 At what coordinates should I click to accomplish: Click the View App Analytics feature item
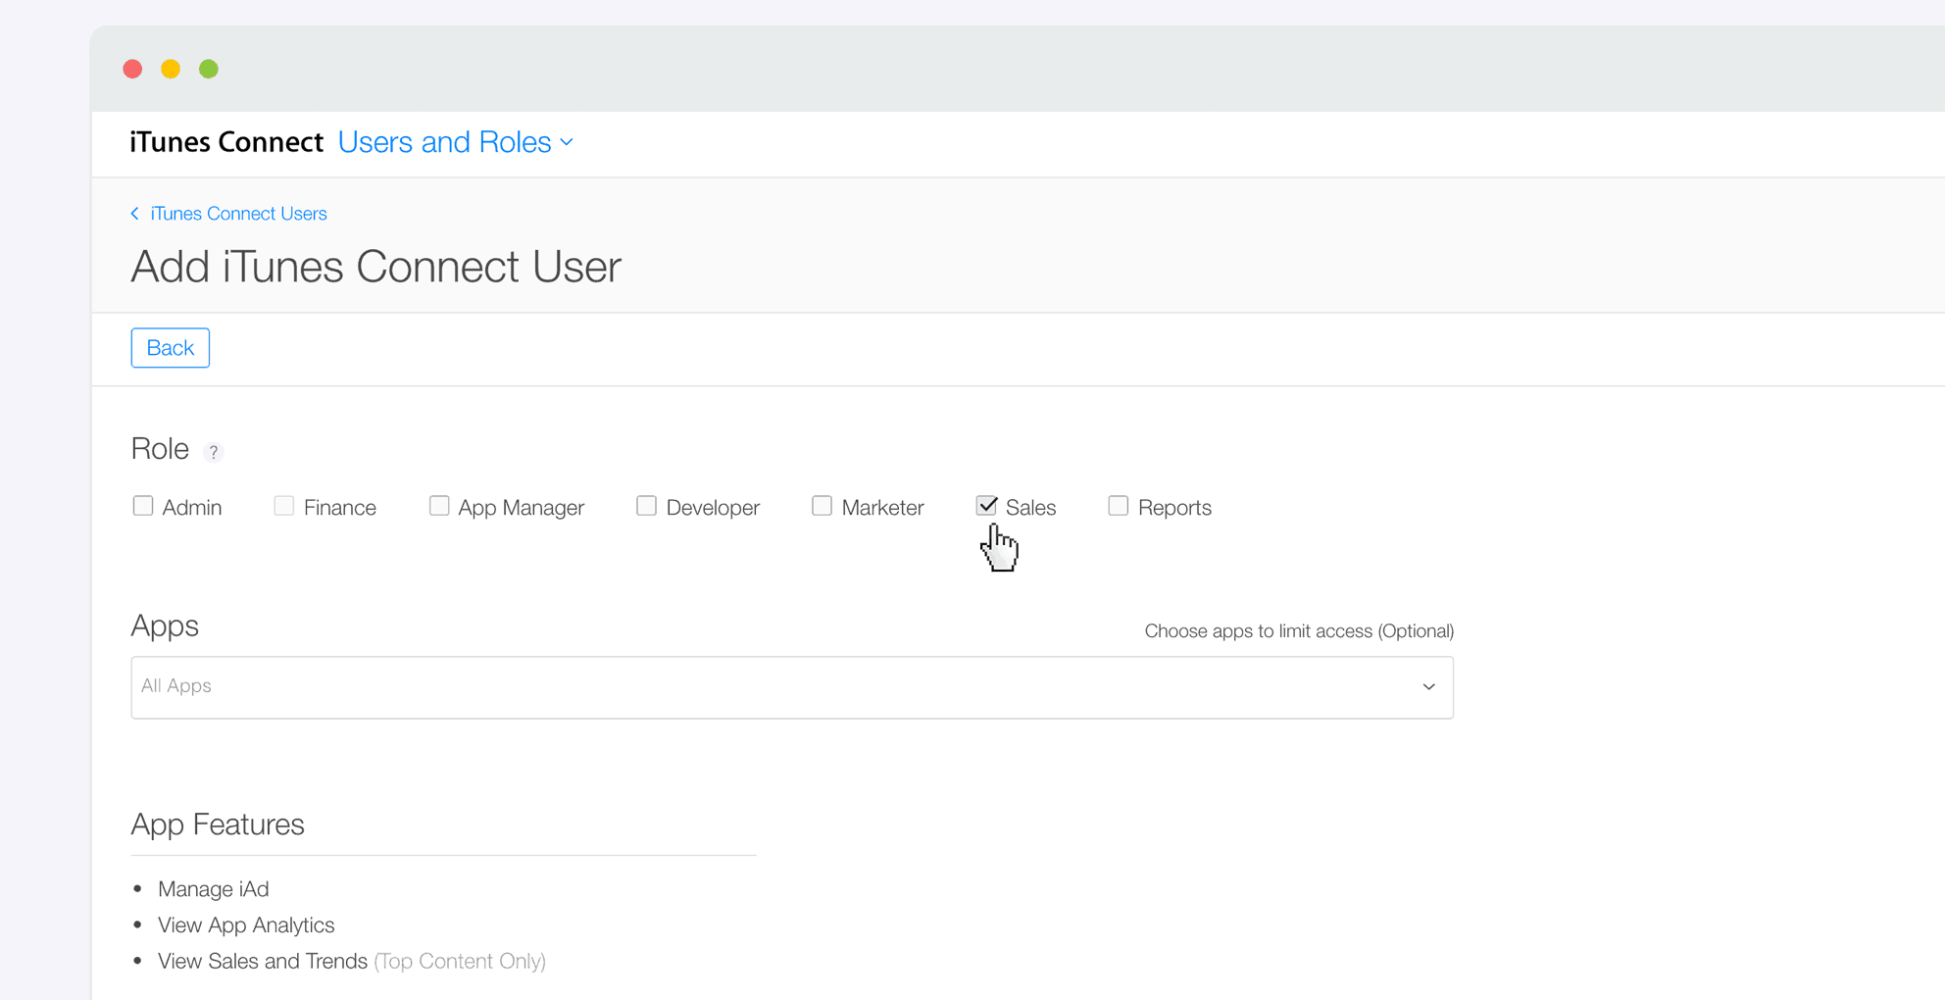click(x=246, y=925)
